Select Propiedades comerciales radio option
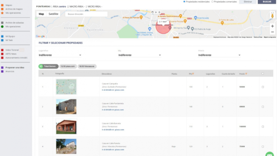The width and height of the screenshot is (277, 156). pyautogui.click(x=212, y=2)
